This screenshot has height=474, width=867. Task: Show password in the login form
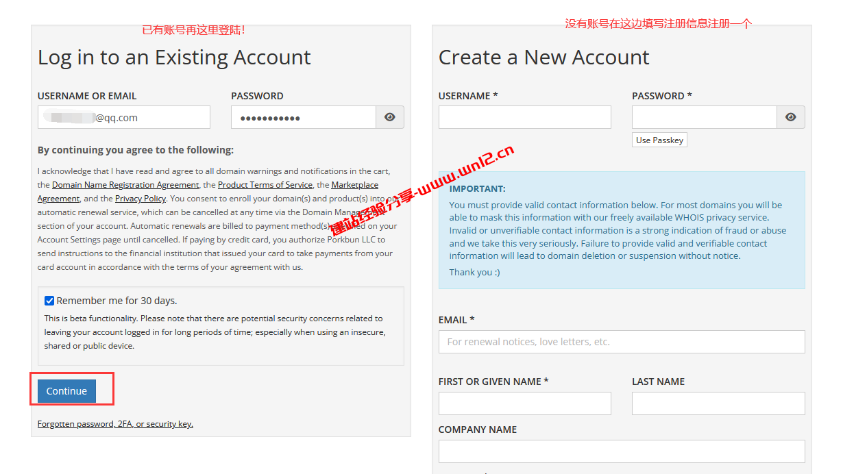click(x=390, y=117)
